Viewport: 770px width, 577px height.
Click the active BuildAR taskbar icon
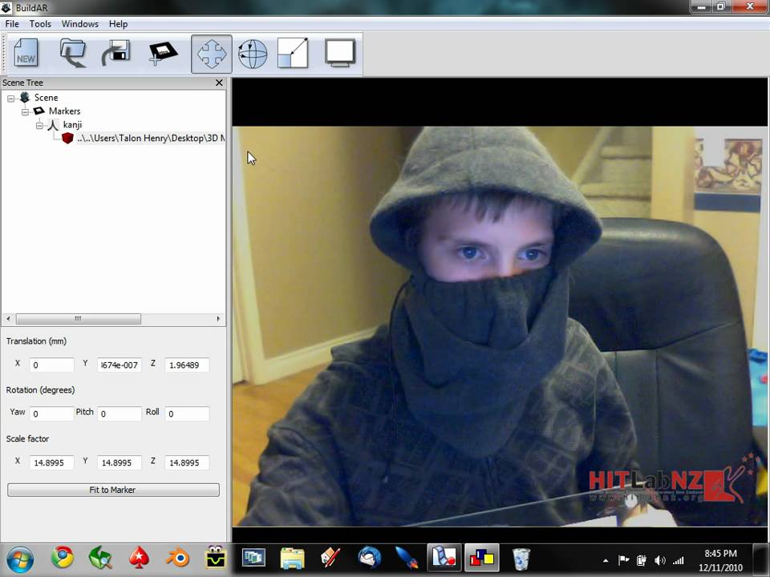[482, 559]
